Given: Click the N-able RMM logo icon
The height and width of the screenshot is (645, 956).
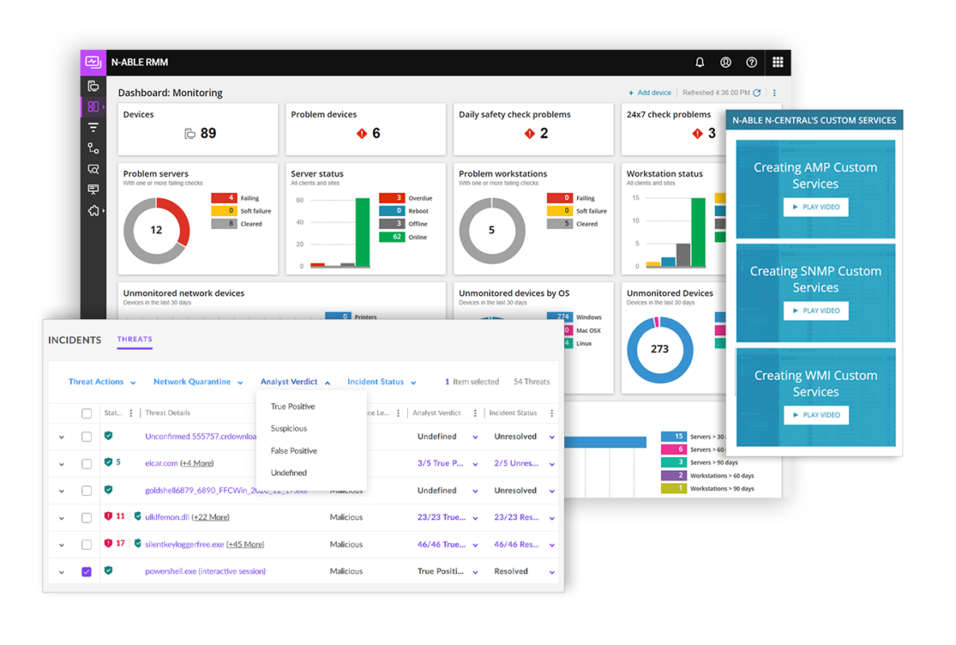Looking at the screenshot, I should click(93, 62).
